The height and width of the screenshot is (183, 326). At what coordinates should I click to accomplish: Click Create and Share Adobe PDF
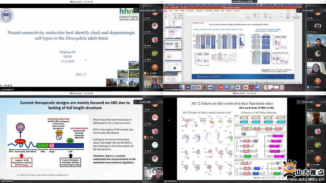pyautogui.click(x=297, y=16)
